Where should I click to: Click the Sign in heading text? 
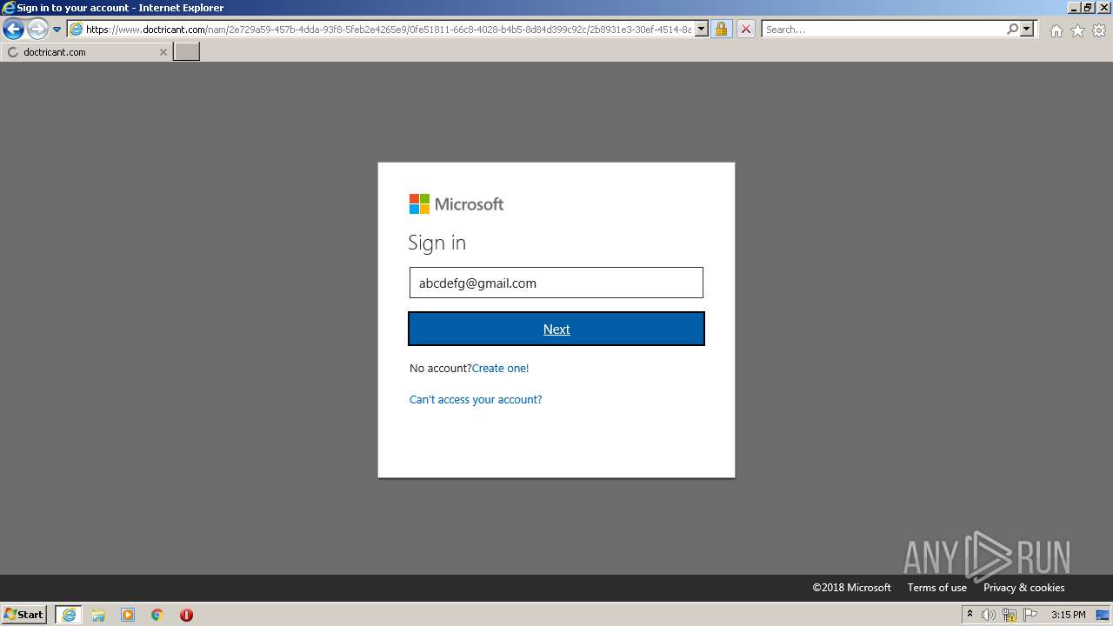pyautogui.click(x=437, y=243)
